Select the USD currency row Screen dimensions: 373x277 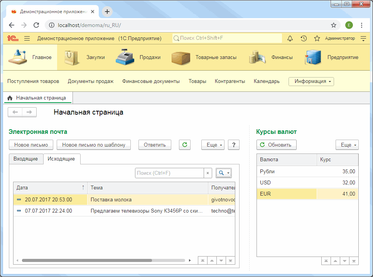[x=307, y=182]
